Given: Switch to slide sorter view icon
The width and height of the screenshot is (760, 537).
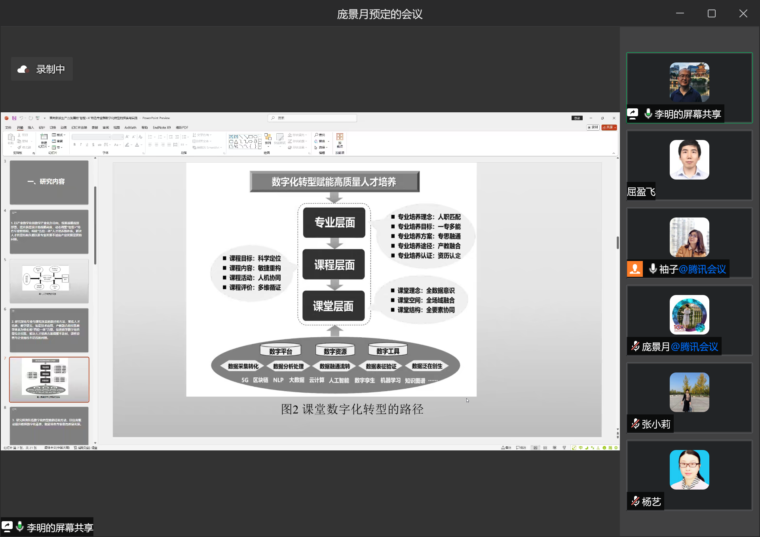Looking at the screenshot, I should [x=545, y=448].
